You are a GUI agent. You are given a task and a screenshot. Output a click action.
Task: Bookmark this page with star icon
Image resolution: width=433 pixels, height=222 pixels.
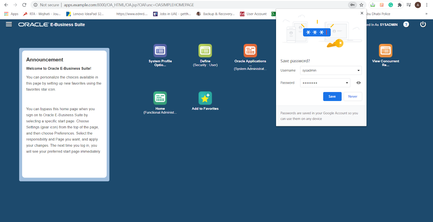(361, 5)
